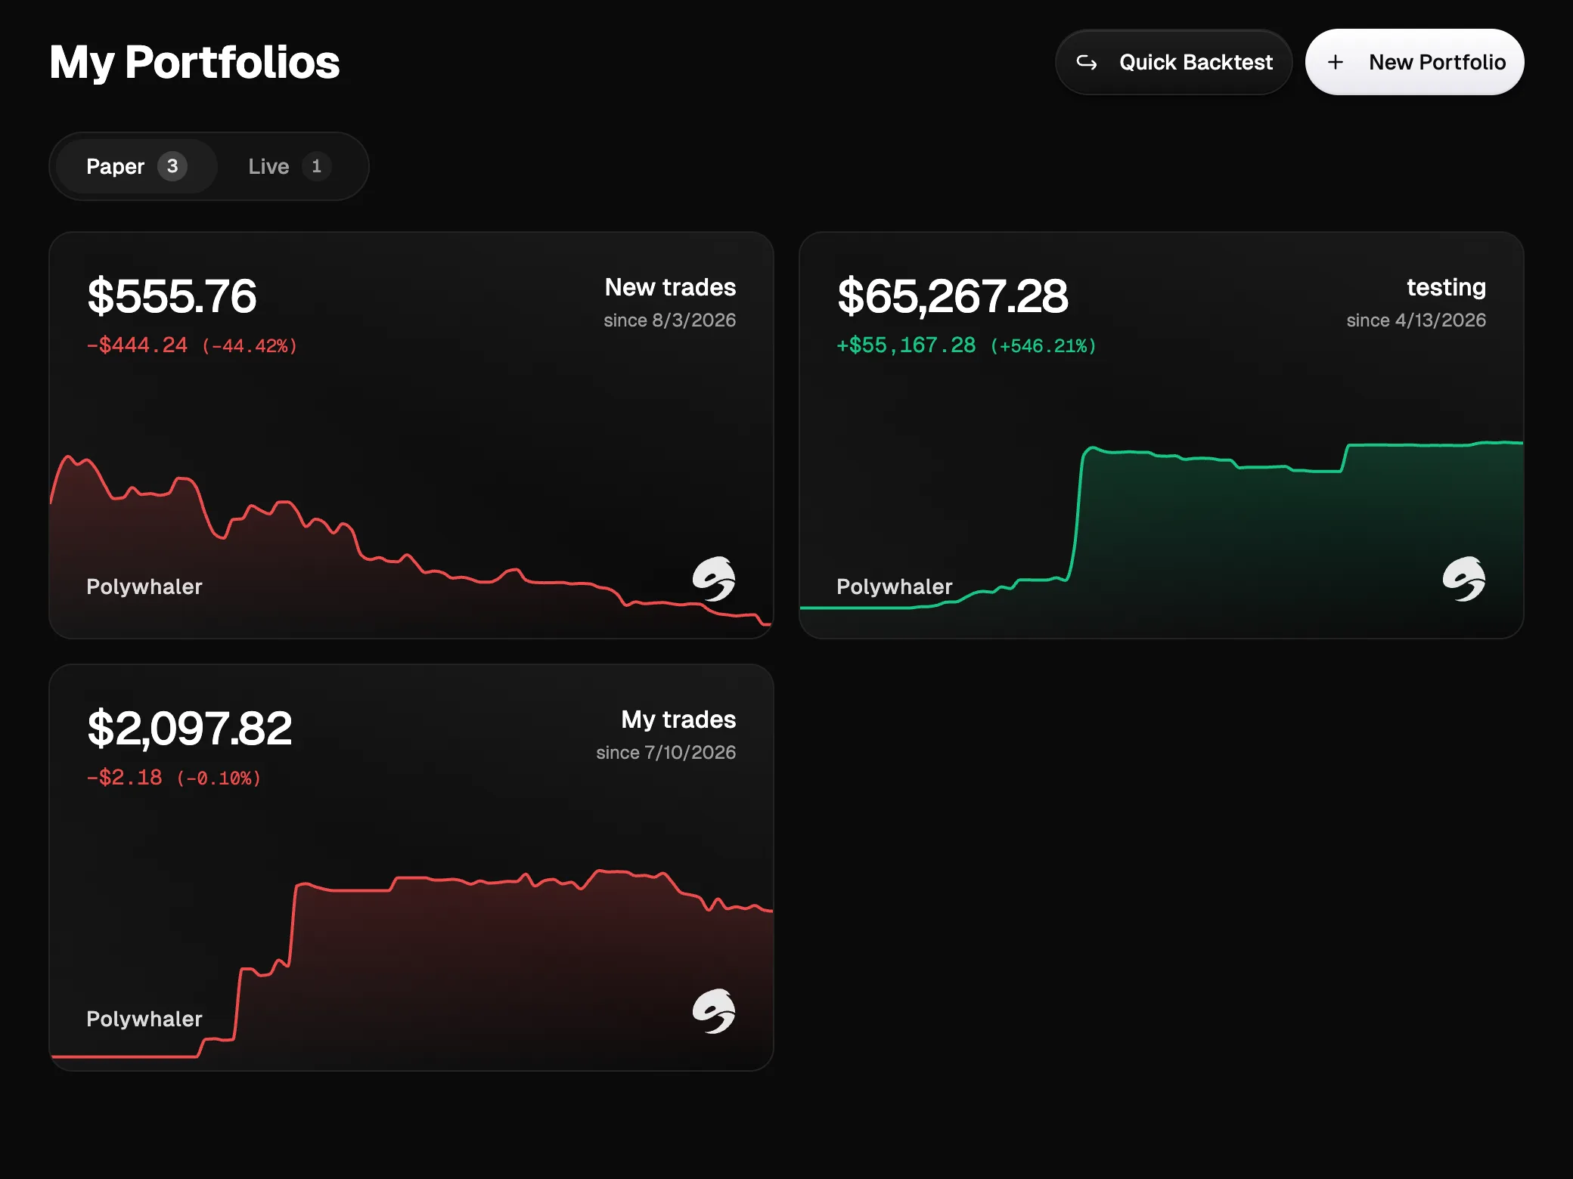This screenshot has height=1179, width=1573.
Task: Click the since 7/10/2026 date
Action: 665,753
